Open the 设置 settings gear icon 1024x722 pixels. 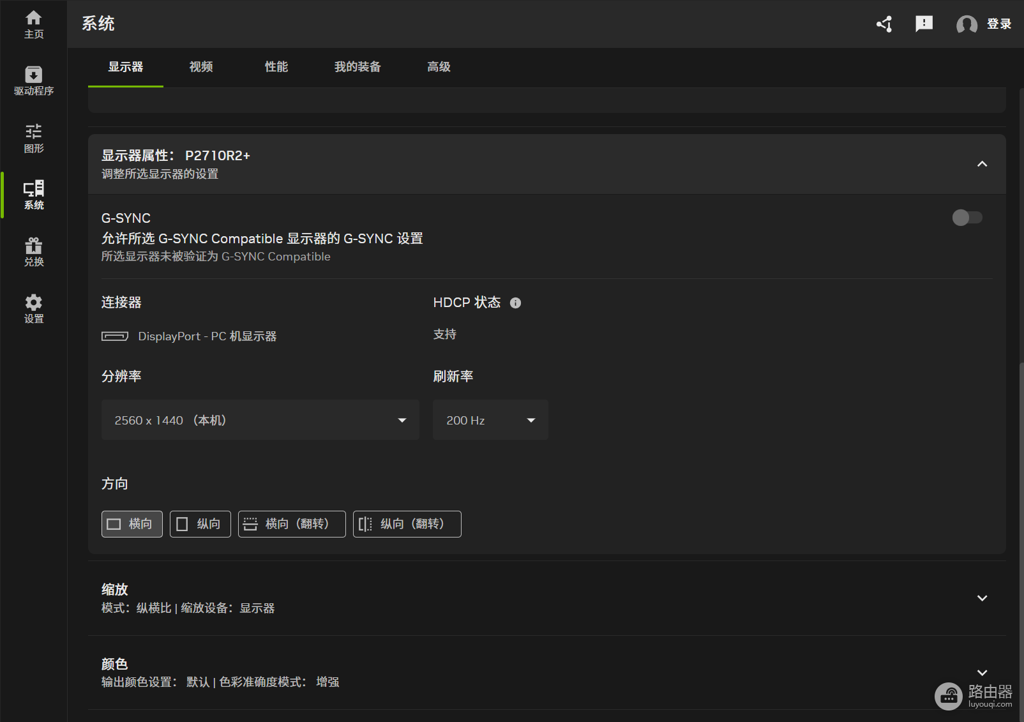click(34, 308)
